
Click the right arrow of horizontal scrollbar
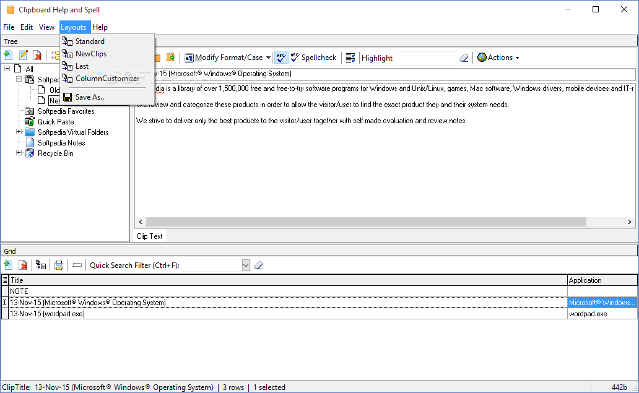click(630, 222)
